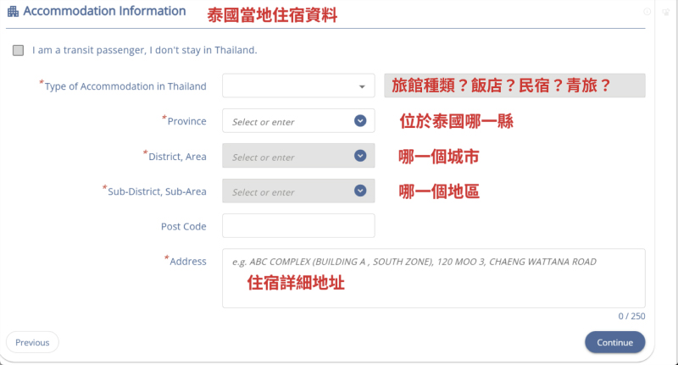Click the Post Code label
Viewport: 678px width, 365px height.
[x=184, y=226]
